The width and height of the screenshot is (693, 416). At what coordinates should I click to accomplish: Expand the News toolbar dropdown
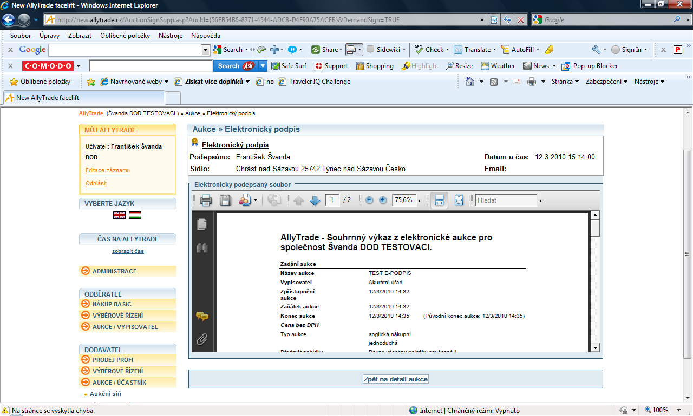554,66
